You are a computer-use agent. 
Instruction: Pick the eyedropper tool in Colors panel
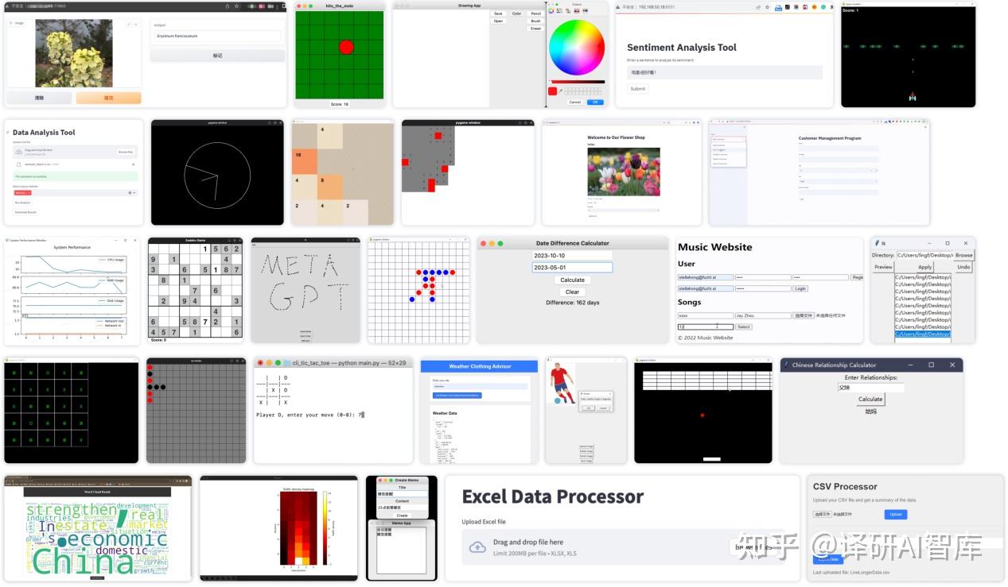pyautogui.click(x=561, y=91)
